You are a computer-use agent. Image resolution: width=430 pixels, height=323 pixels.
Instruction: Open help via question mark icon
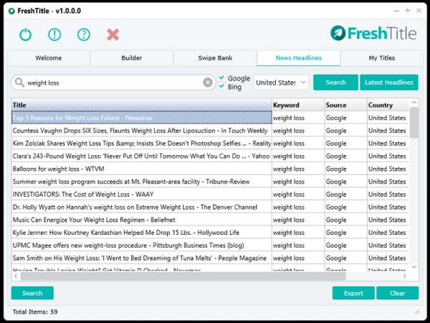click(x=84, y=34)
